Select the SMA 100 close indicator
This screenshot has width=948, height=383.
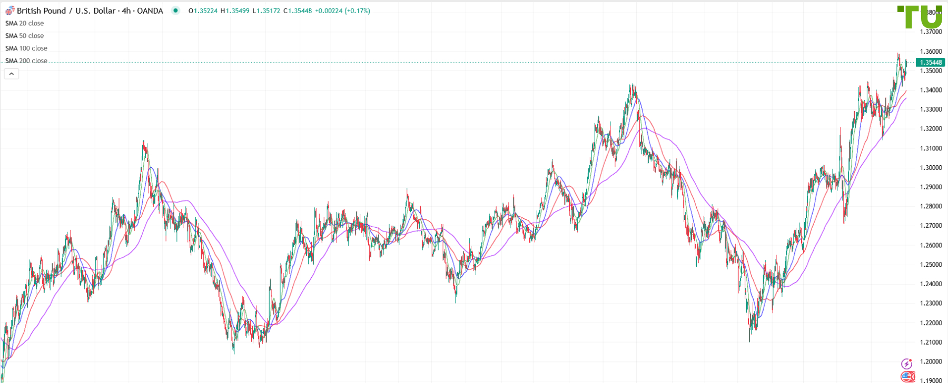pyautogui.click(x=26, y=48)
